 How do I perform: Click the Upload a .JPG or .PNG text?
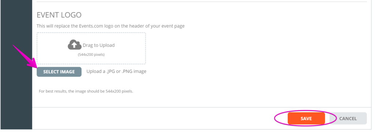(x=116, y=71)
